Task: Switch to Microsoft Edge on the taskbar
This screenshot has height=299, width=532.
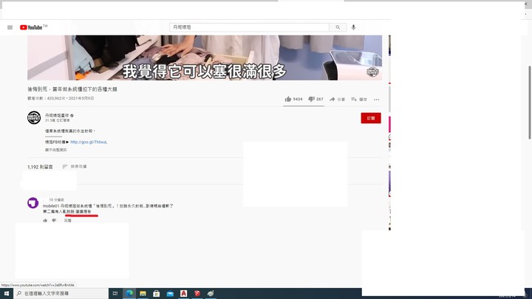Action: click(129, 293)
